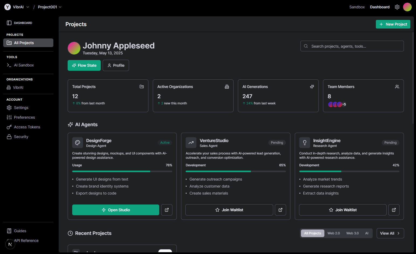The image size is (416, 254).
Task: Open View All recent projects
Action: coord(390,233)
